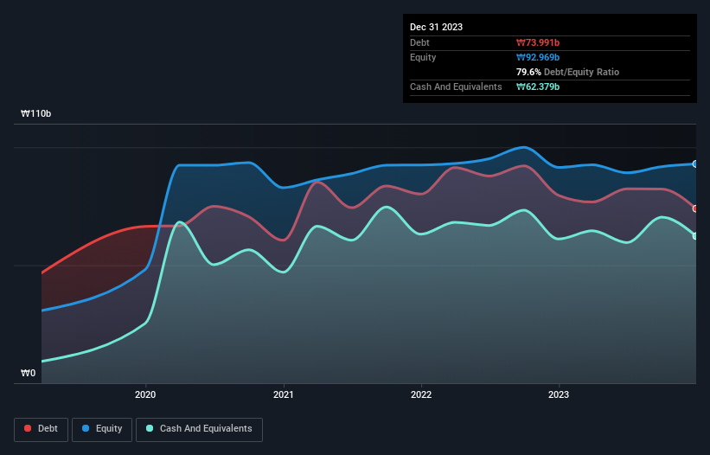The image size is (710, 455).
Task: Click the ₩73.991b debt value
Action: pyautogui.click(x=538, y=42)
